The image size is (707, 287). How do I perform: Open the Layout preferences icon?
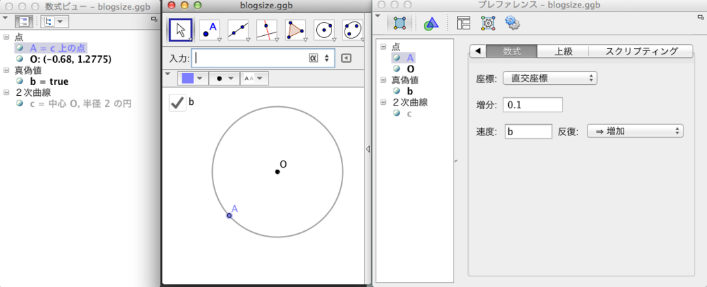[x=463, y=23]
